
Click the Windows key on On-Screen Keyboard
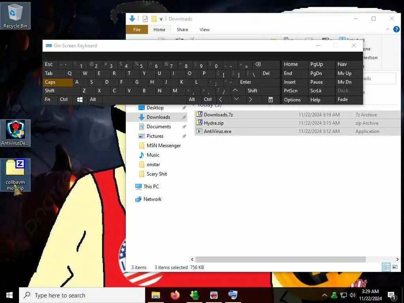coord(80,100)
